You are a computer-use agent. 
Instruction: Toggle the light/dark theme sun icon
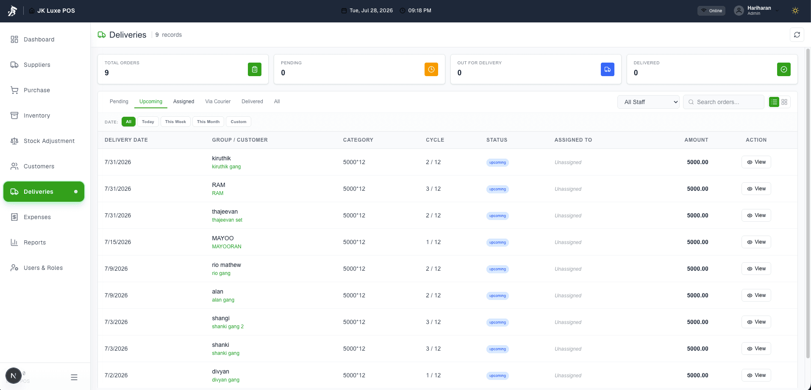(795, 11)
